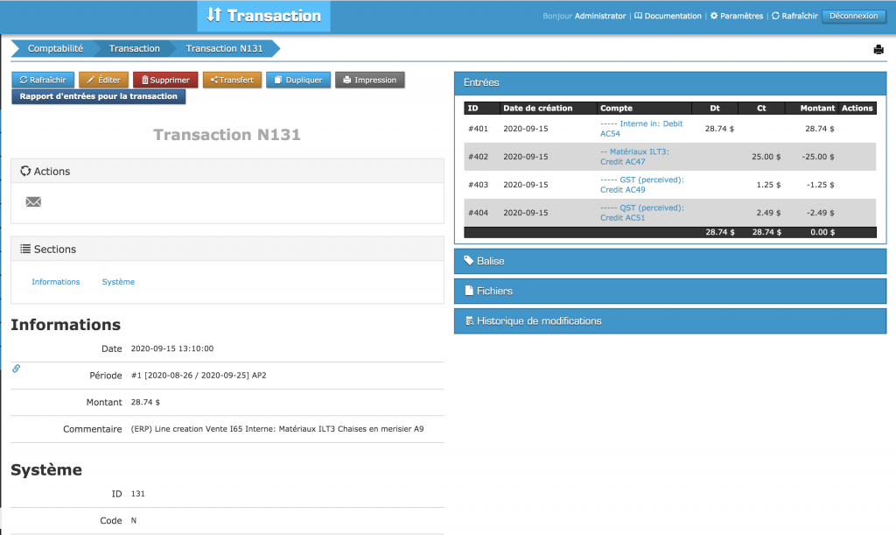Click the link icon beside Période
The height and width of the screenshot is (535, 896).
pos(15,369)
